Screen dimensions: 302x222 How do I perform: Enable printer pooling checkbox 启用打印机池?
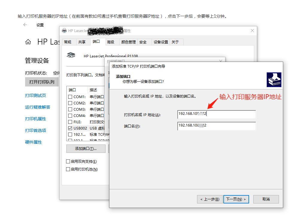click(68, 169)
